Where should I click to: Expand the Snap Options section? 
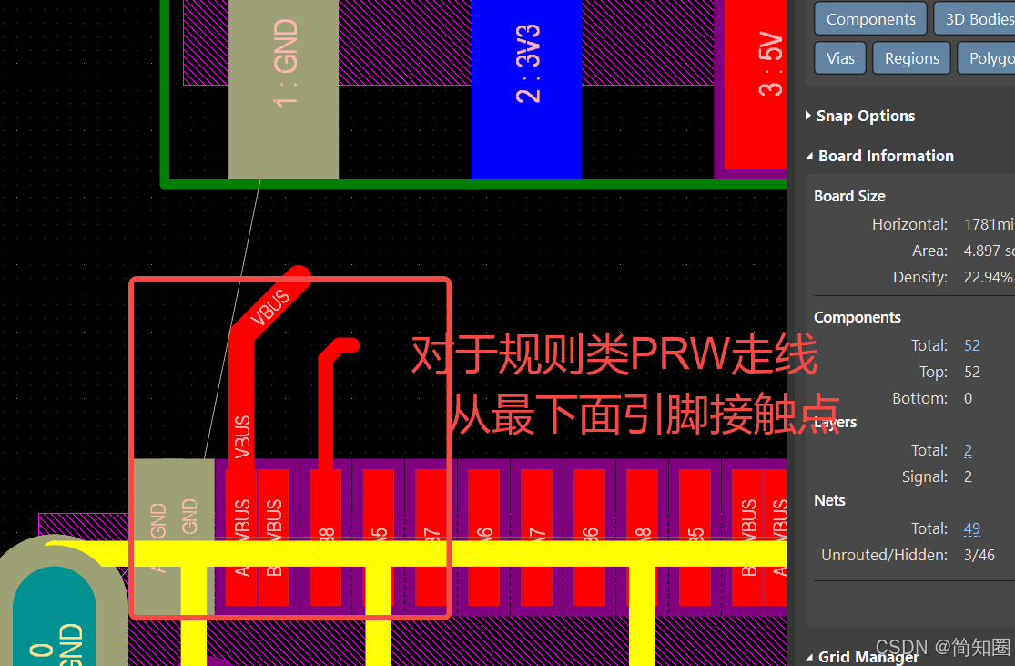[807, 116]
